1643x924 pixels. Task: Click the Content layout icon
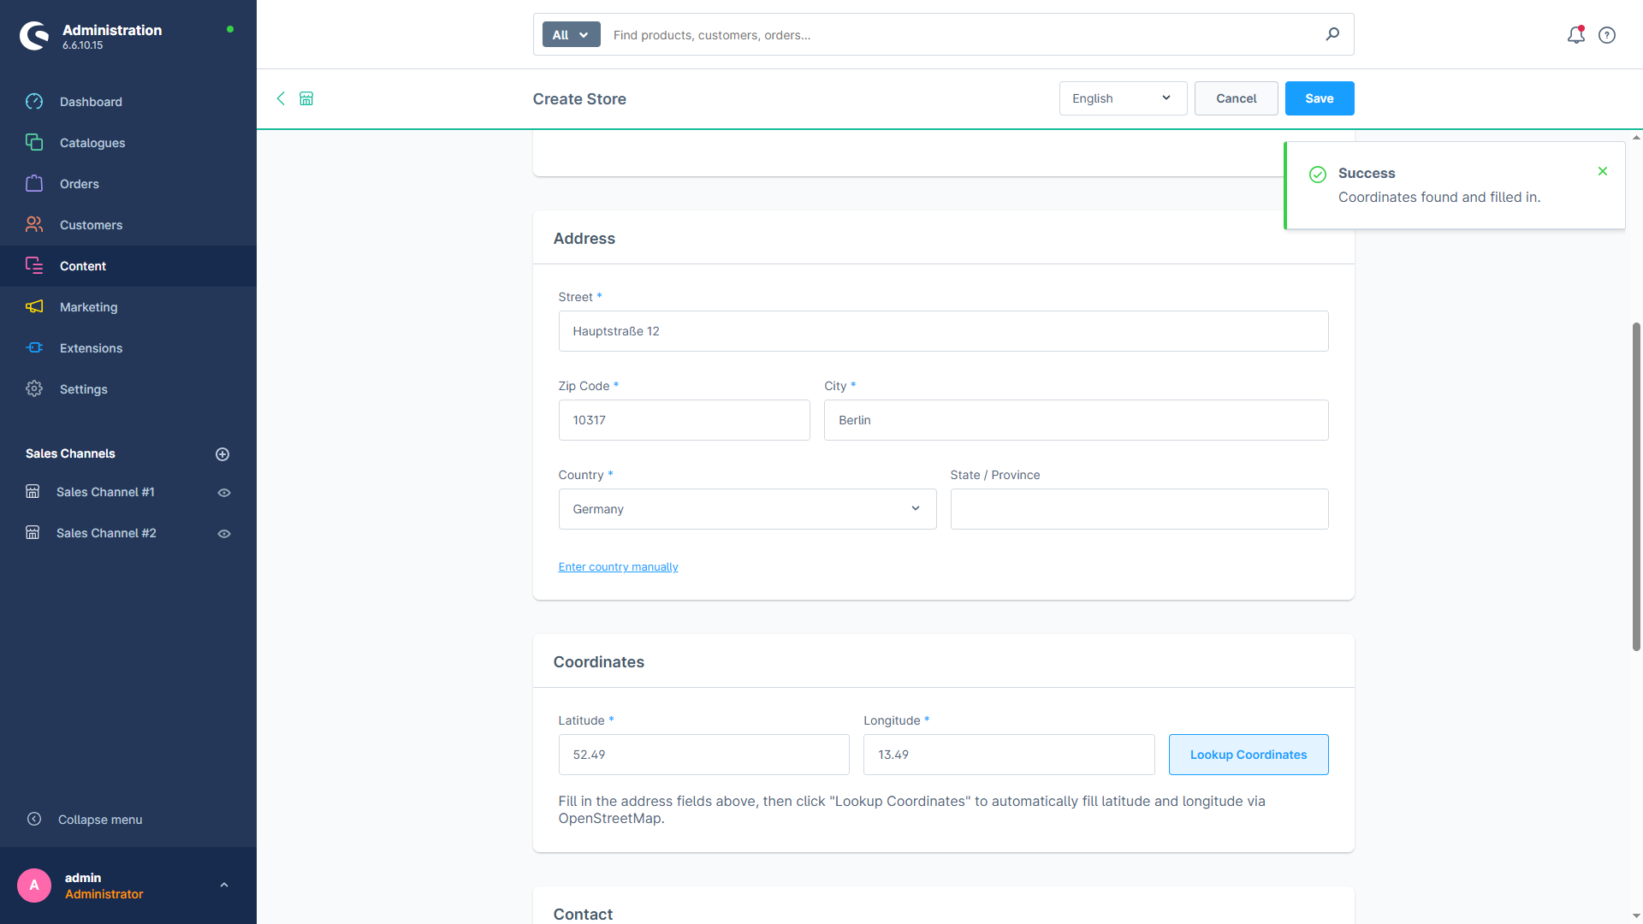[34, 266]
